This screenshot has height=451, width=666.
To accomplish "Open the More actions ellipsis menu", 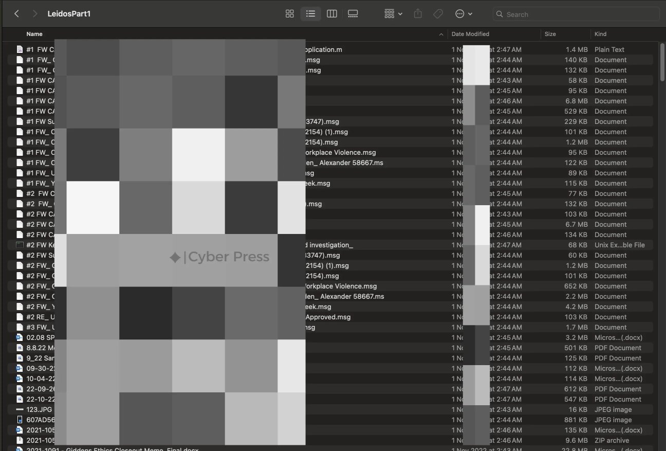I will (464, 14).
